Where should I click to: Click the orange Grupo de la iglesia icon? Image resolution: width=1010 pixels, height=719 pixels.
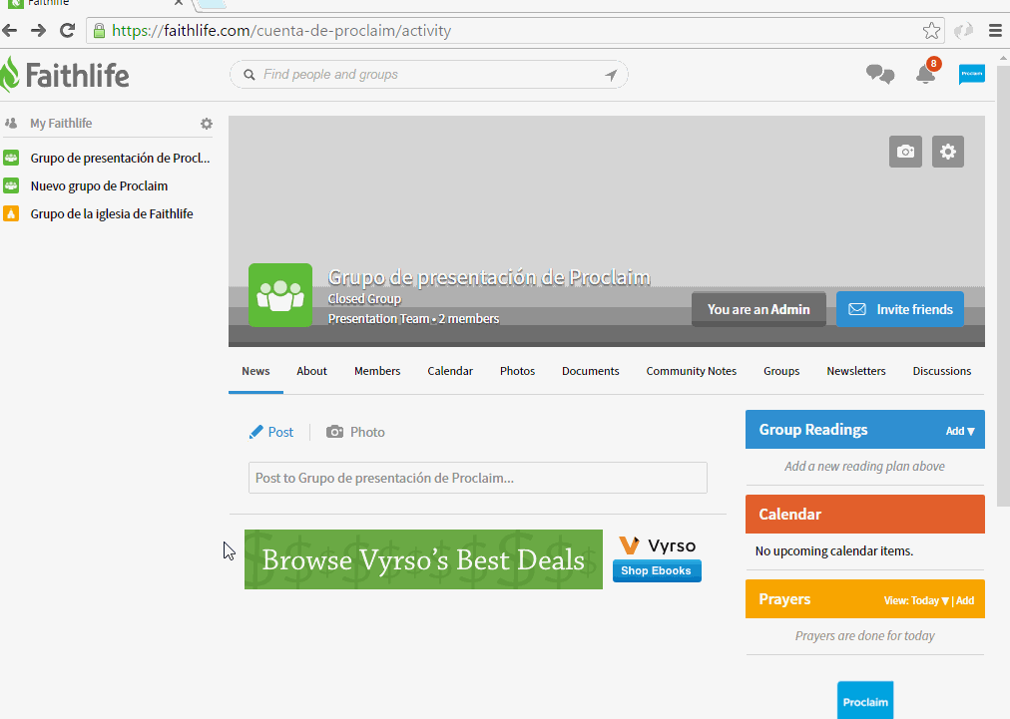(11, 213)
